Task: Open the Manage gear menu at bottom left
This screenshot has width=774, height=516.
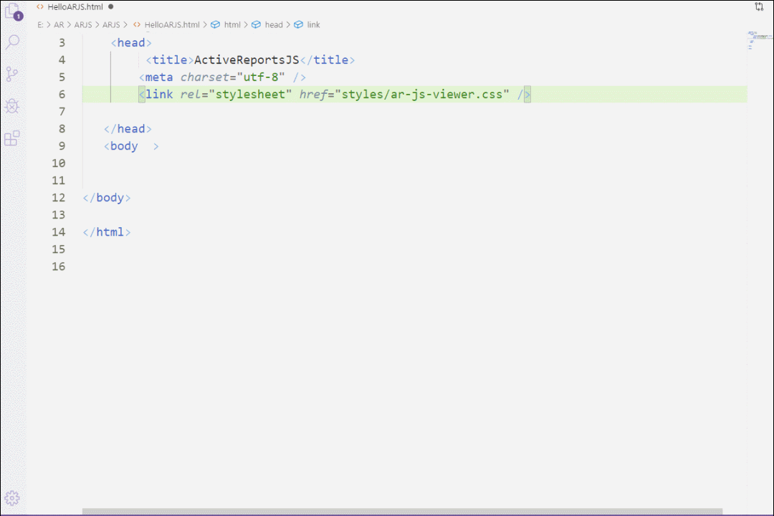Action: click(12, 497)
